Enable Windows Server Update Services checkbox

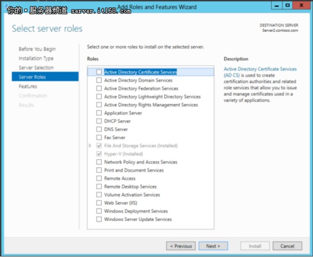coord(99,219)
